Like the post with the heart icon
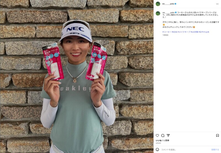Image resolution: width=221 pixels, height=153 pixels. 157,135
